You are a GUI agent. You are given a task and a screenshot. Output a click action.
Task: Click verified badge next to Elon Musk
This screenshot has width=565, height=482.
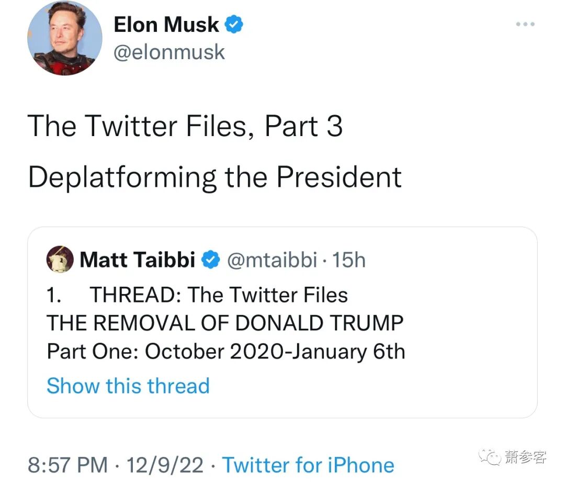click(x=234, y=25)
